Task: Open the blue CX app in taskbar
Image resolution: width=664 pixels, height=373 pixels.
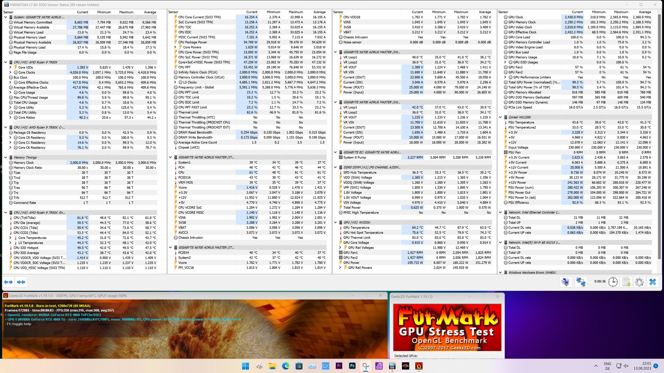Action: pyautogui.click(x=325, y=366)
